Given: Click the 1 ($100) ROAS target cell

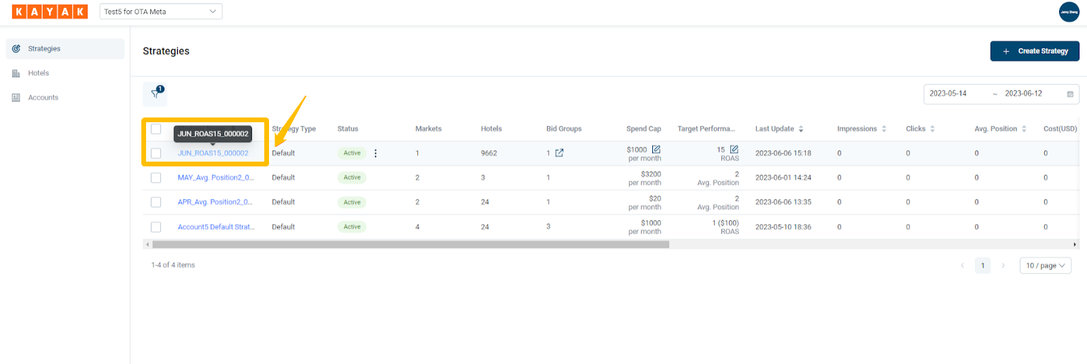Looking at the screenshot, I should coord(726,227).
